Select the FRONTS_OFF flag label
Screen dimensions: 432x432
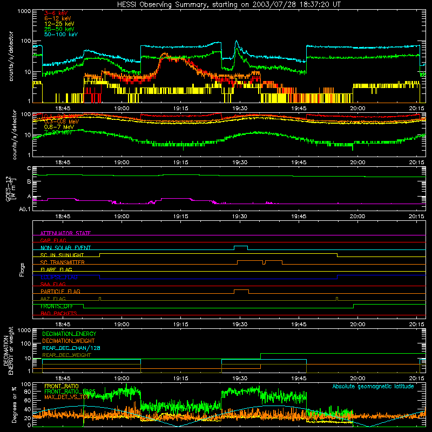[x=57, y=306]
